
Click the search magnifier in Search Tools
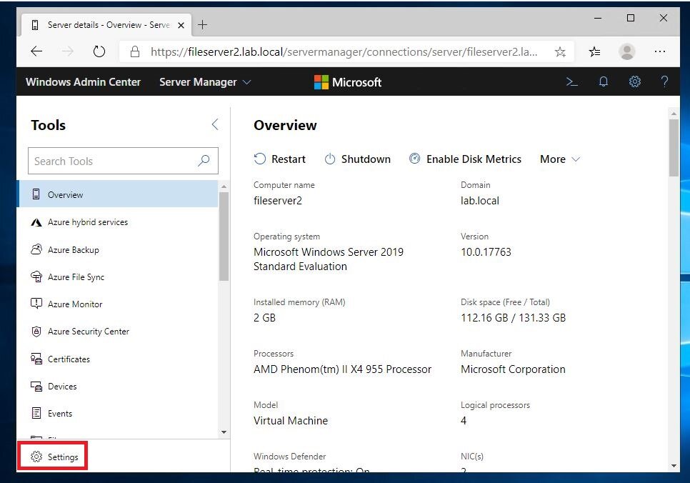(x=204, y=161)
